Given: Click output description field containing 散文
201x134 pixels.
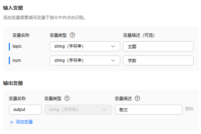Looking at the screenshot, I should pyautogui.click(x=148, y=110).
